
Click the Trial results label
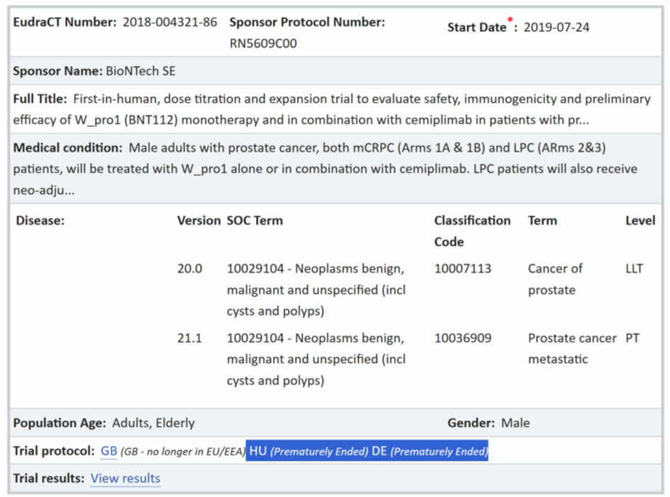tap(49, 478)
